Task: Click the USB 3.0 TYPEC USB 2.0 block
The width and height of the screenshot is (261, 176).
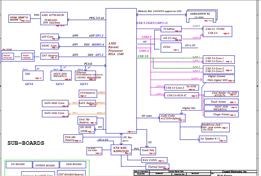Action: pos(218,31)
